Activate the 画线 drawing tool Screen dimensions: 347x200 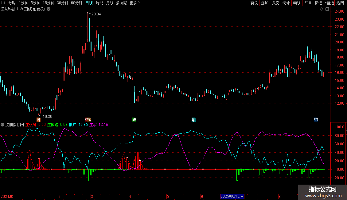pyautogui.click(x=297, y=3)
